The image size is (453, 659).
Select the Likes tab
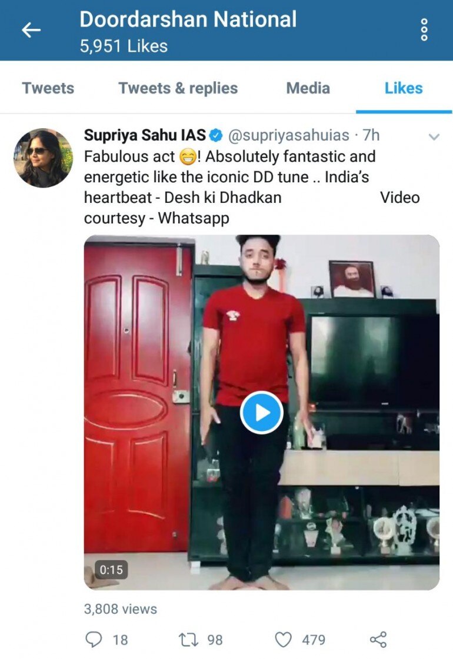(404, 88)
